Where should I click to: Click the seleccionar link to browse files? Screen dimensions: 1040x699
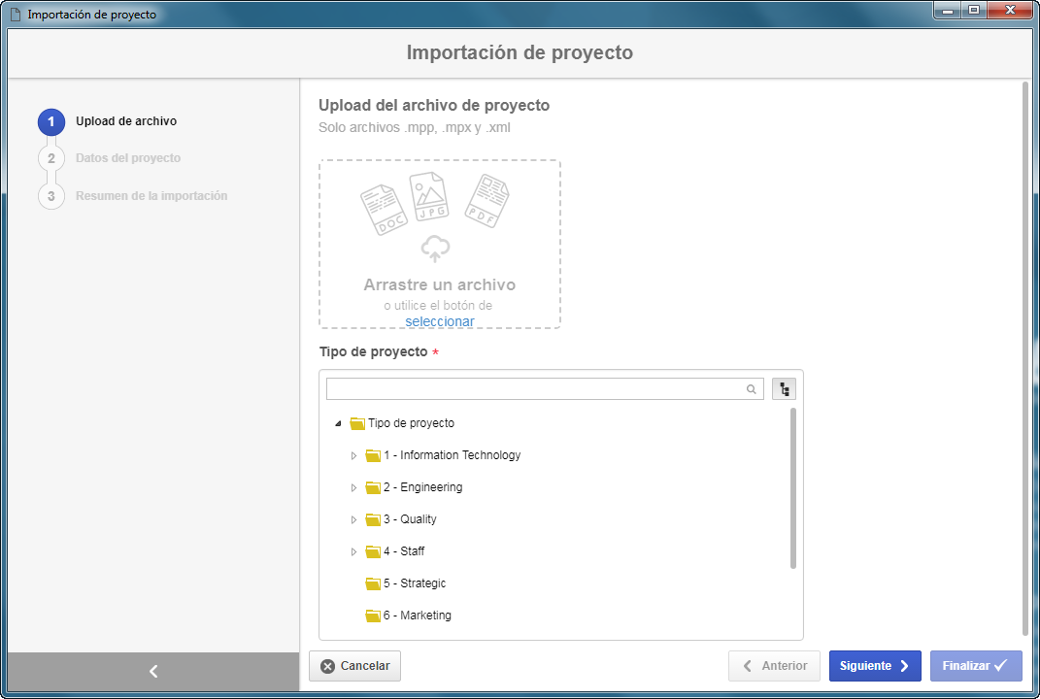440,321
